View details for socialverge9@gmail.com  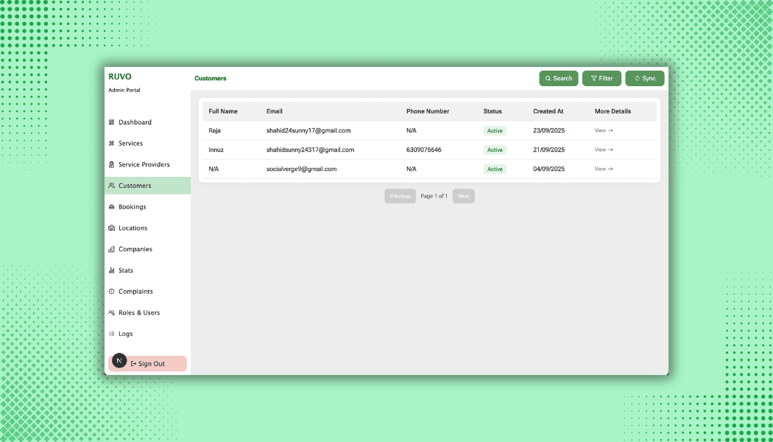click(604, 169)
